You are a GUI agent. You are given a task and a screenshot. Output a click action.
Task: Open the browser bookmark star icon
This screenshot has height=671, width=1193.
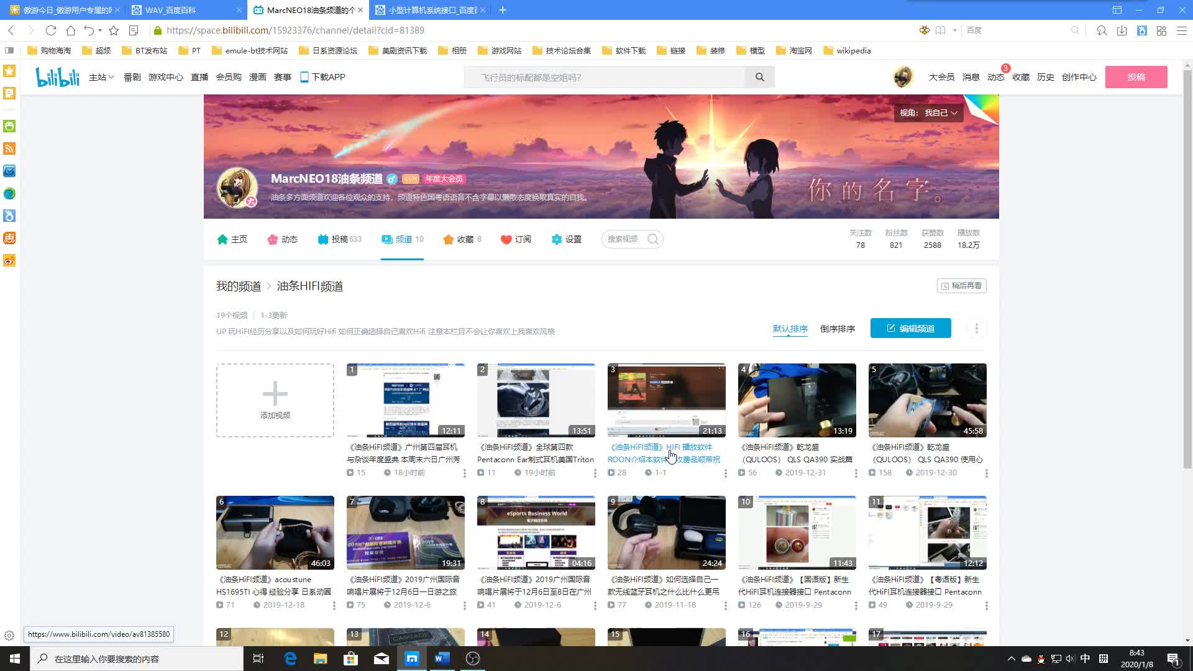tap(114, 30)
